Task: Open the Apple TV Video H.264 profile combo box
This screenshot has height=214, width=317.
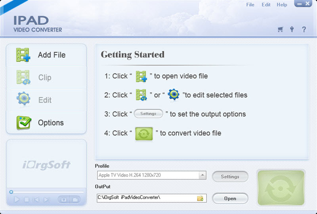Action: (x=148, y=175)
